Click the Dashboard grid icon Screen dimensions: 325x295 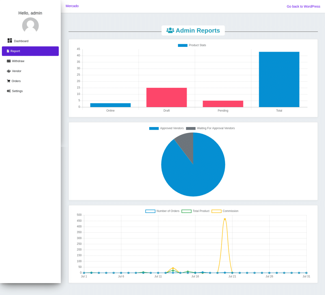[x=10, y=40]
